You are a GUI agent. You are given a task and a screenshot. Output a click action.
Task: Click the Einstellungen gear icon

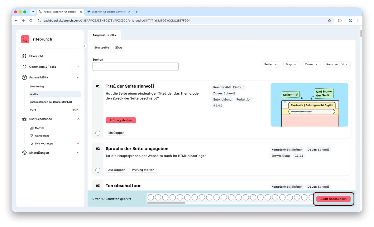[24, 153]
